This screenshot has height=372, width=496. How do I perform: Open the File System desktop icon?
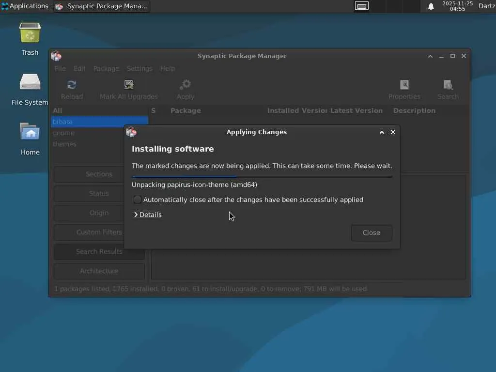click(30, 82)
